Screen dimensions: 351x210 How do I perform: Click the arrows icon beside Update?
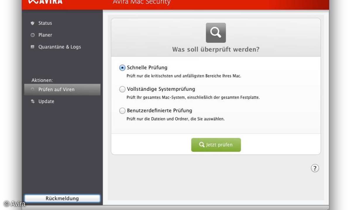coord(33,101)
